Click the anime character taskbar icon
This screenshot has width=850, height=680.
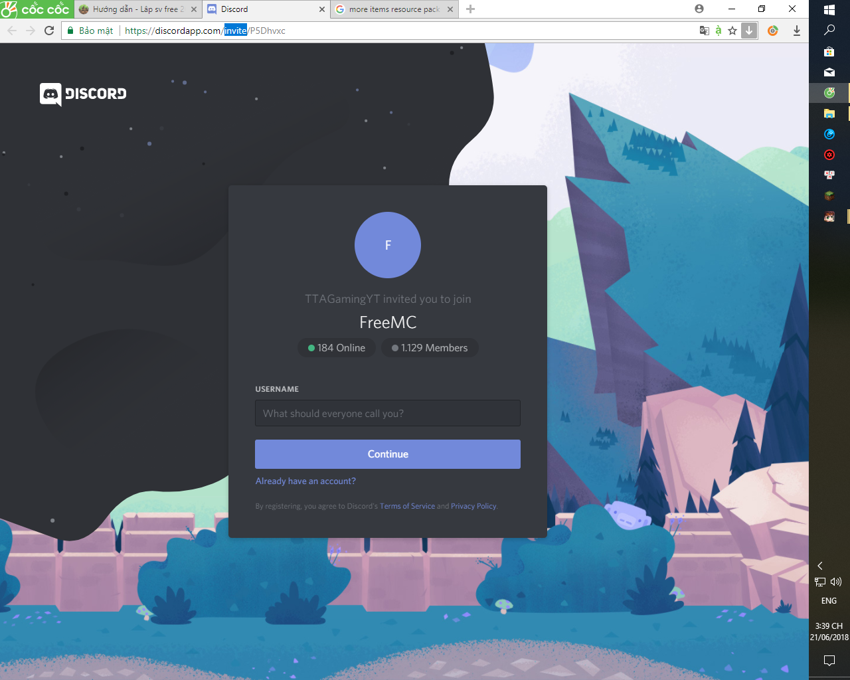pyautogui.click(x=829, y=216)
